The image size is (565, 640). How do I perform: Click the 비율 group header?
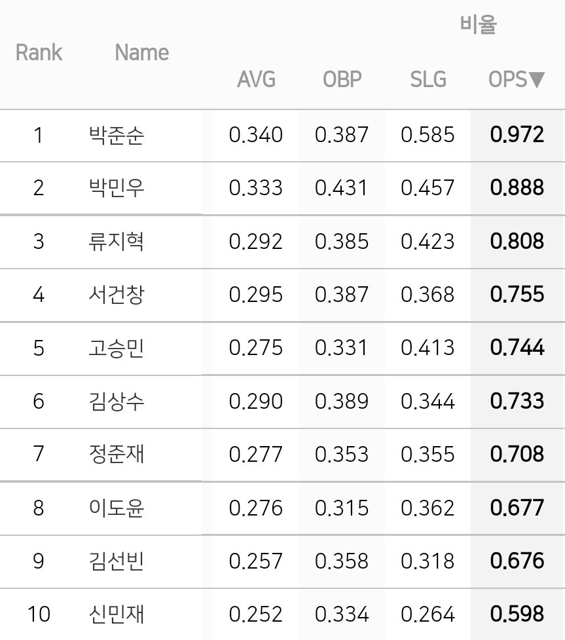(478, 24)
